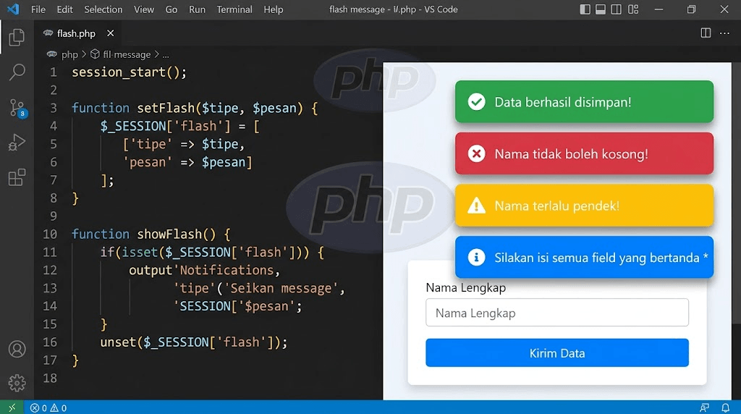741x414 pixels.
Task: Click the info icon in blue alert
Action: tap(476, 257)
